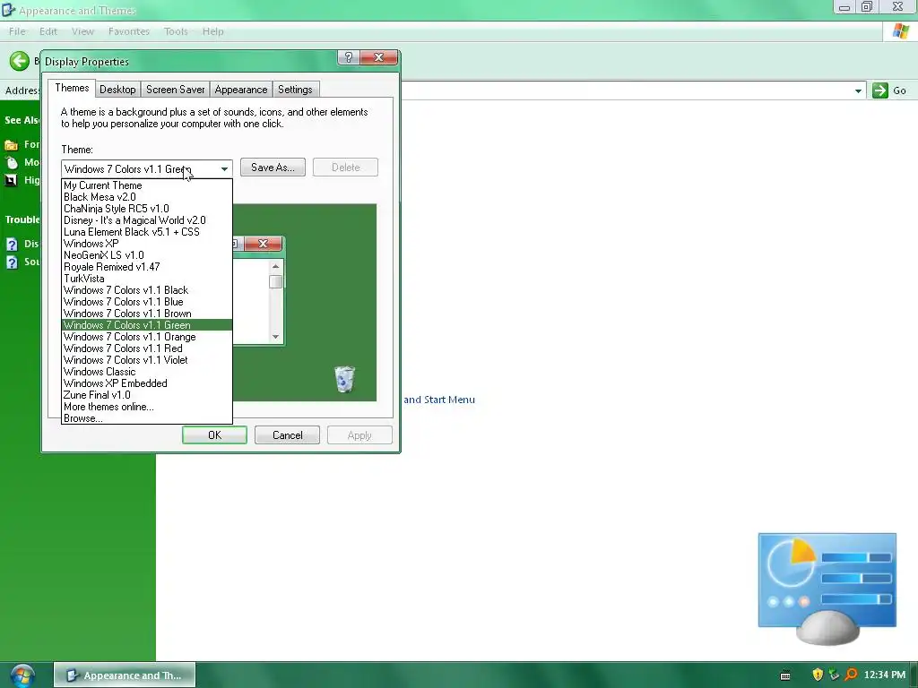Choose NeoGeniX LS v1.0 theme

pos(147,255)
